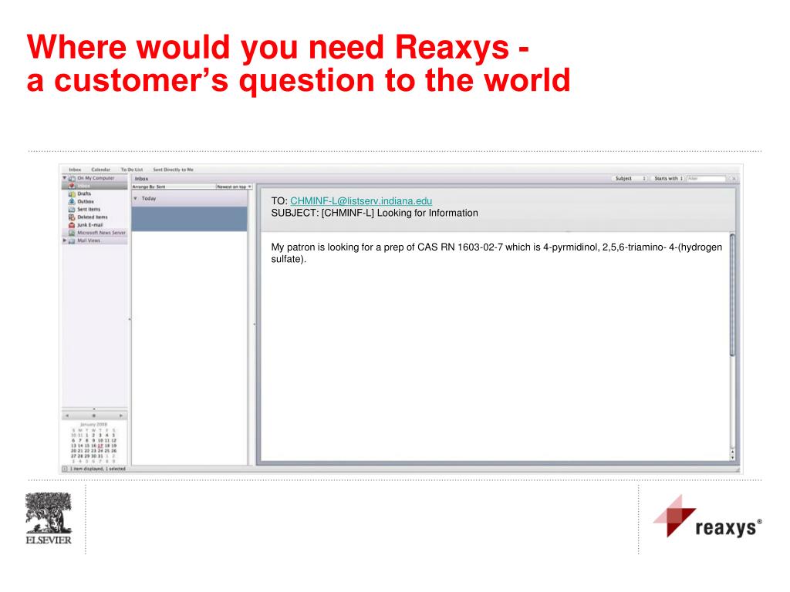
Task: Select the highlighted message under Today
Action: pyautogui.click(x=190, y=218)
